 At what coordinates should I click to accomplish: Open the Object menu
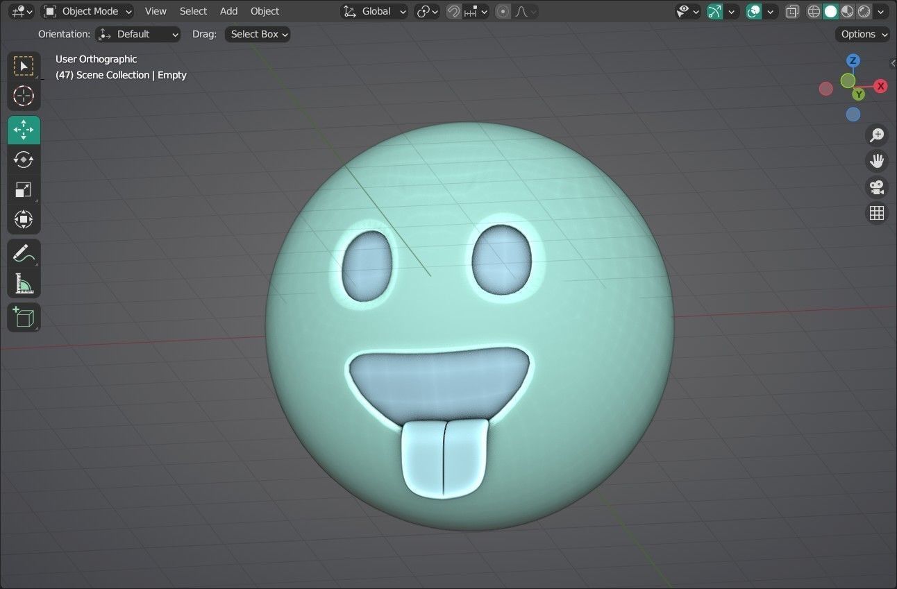tap(265, 11)
